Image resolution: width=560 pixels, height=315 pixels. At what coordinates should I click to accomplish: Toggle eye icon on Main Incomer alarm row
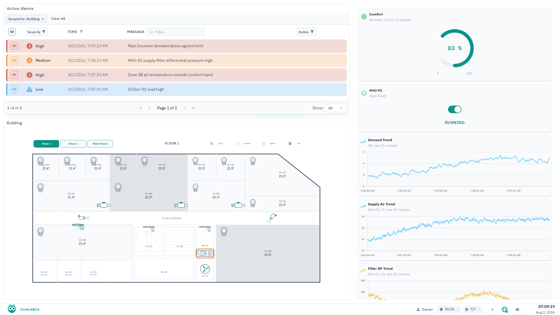[x=14, y=46]
